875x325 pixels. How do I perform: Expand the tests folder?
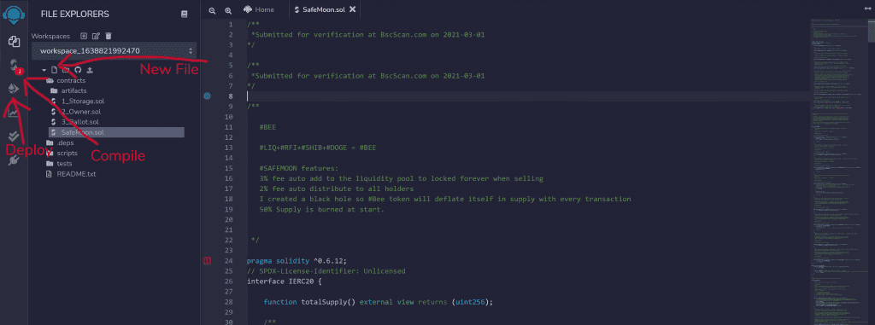pos(60,163)
